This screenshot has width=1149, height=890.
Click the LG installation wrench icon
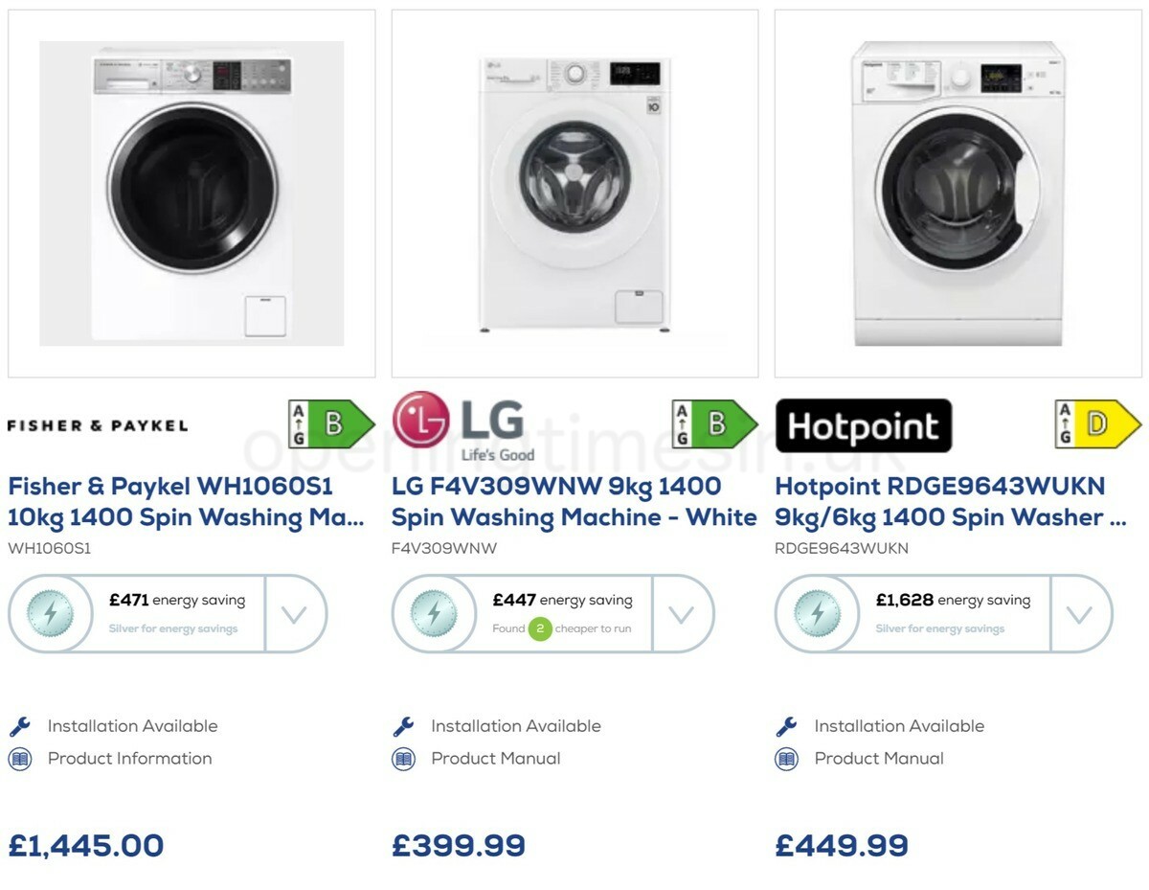click(x=405, y=725)
